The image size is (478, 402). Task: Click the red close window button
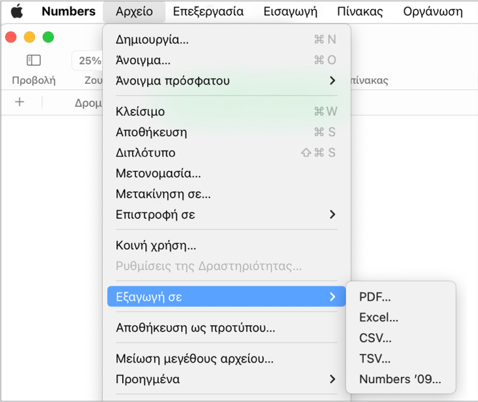(11, 37)
